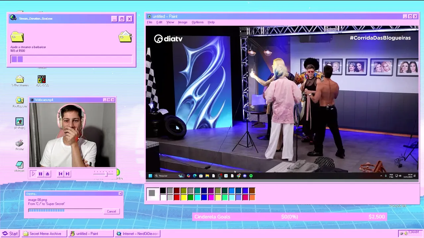
Task: Click the Cinderela Goals bar
Action: (x=290, y=217)
